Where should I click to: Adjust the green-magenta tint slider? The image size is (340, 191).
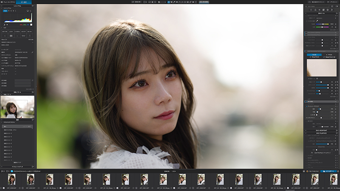pyautogui.click(x=322, y=27)
